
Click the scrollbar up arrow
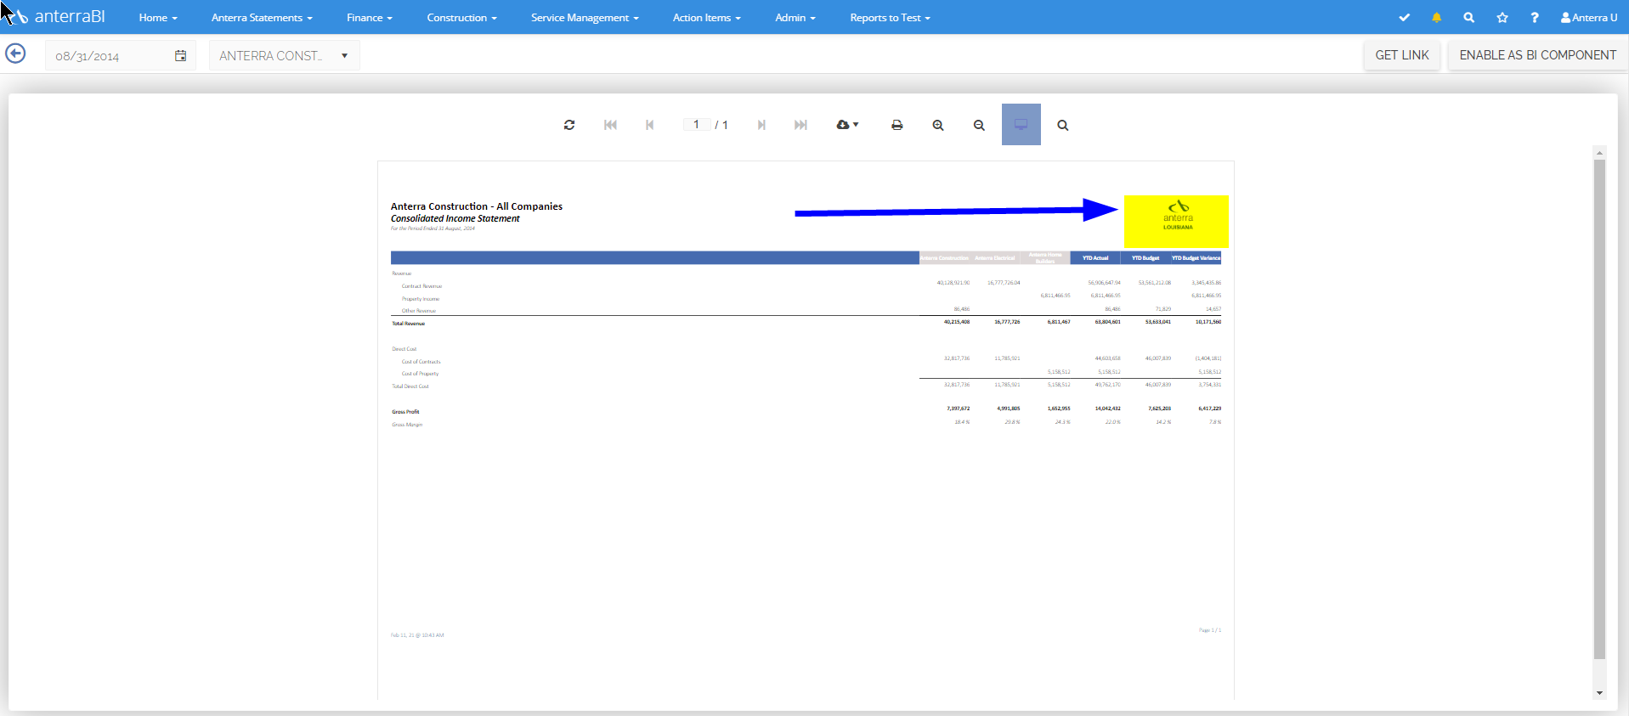(x=1599, y=153)
